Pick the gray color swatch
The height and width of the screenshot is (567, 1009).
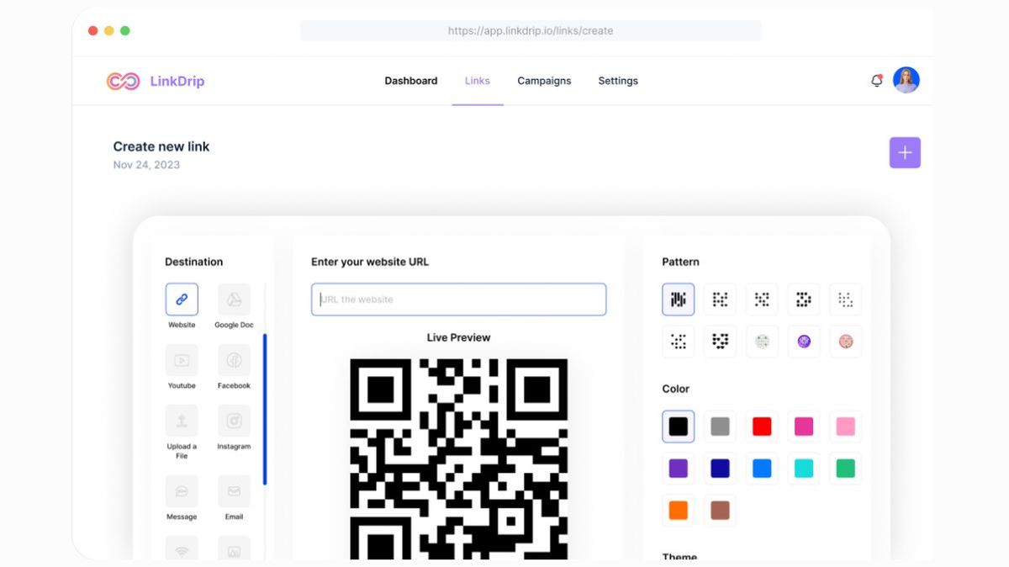coord(720,427)
